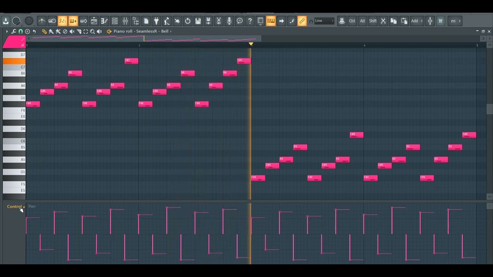Click the piano roll wrench tools icon
Image resolution: width=493 pixels, height=277 pixels.
tap(13, 31)
